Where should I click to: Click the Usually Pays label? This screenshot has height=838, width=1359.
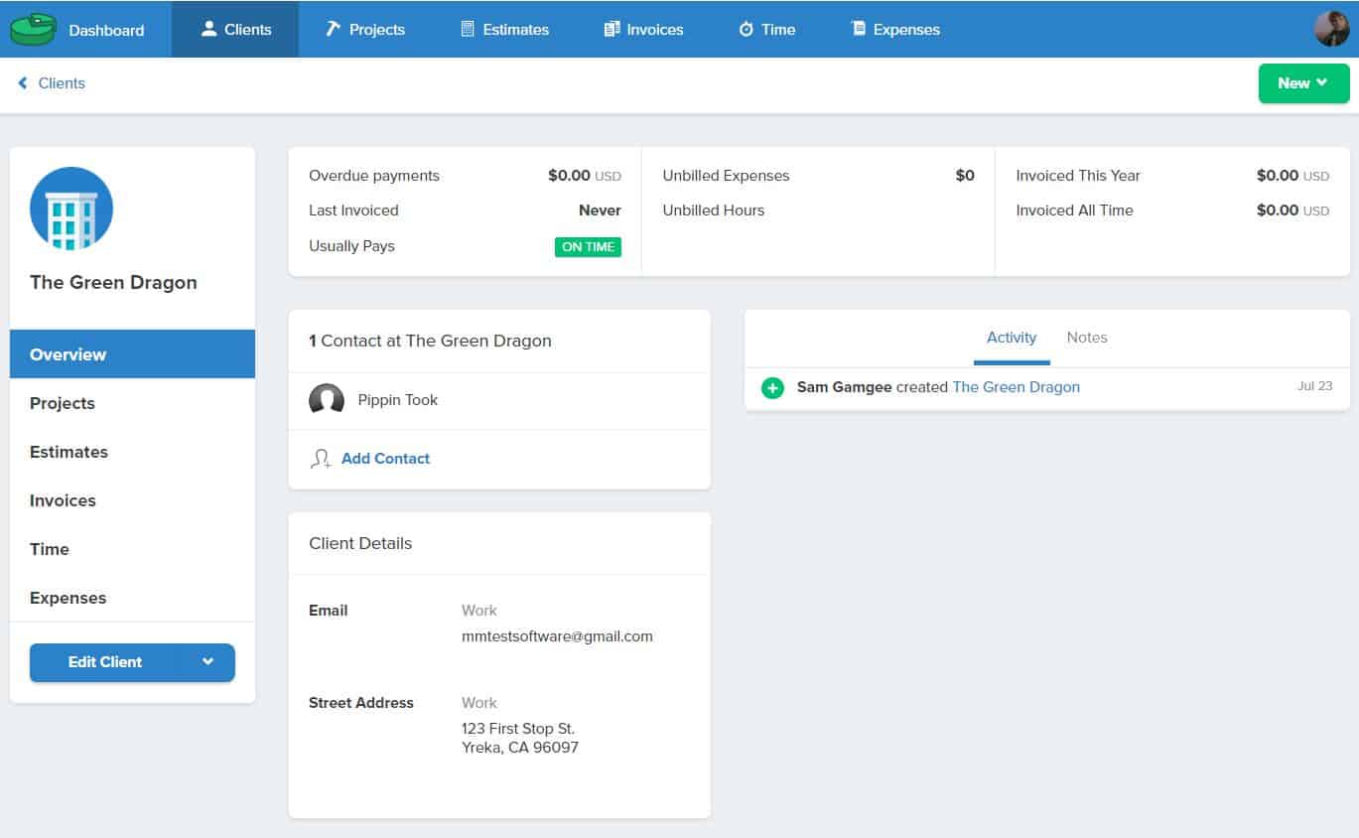351,246
